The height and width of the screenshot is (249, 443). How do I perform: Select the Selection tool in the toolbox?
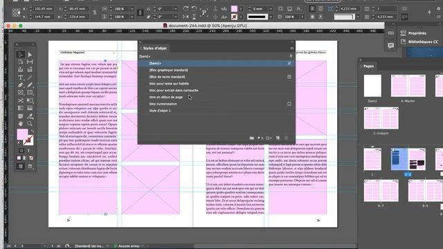tap(21, 55)
